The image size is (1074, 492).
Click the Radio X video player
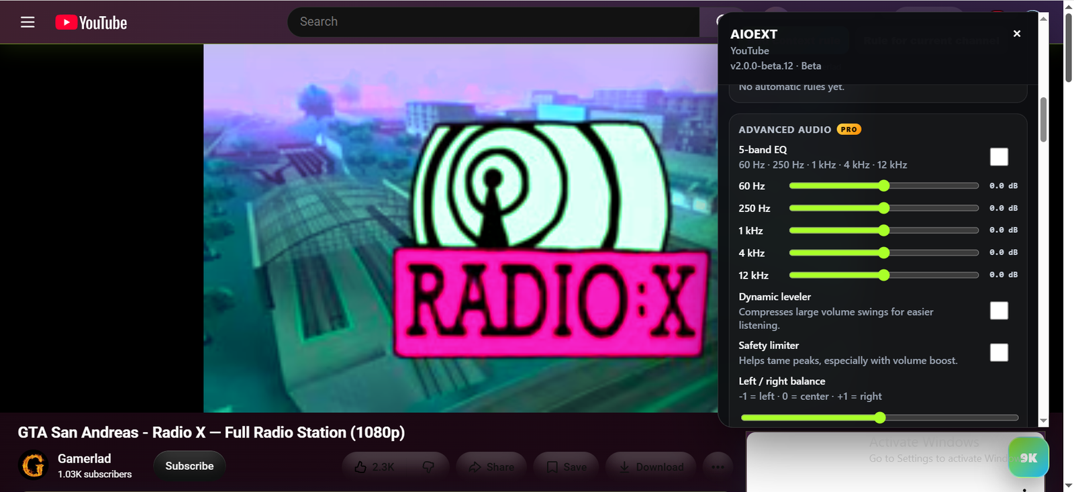(460, 228)
